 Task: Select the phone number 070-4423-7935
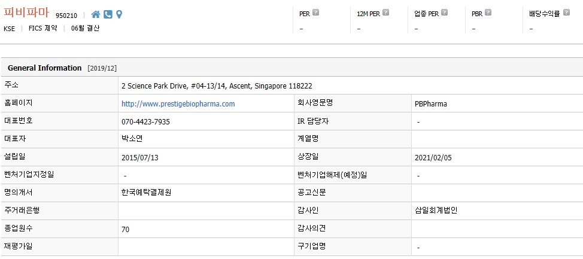[x=146, y=122]
